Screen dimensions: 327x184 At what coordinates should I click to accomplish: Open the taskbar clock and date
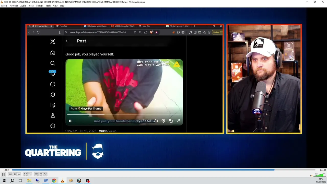pyautogui.click(x=321, y=181)
